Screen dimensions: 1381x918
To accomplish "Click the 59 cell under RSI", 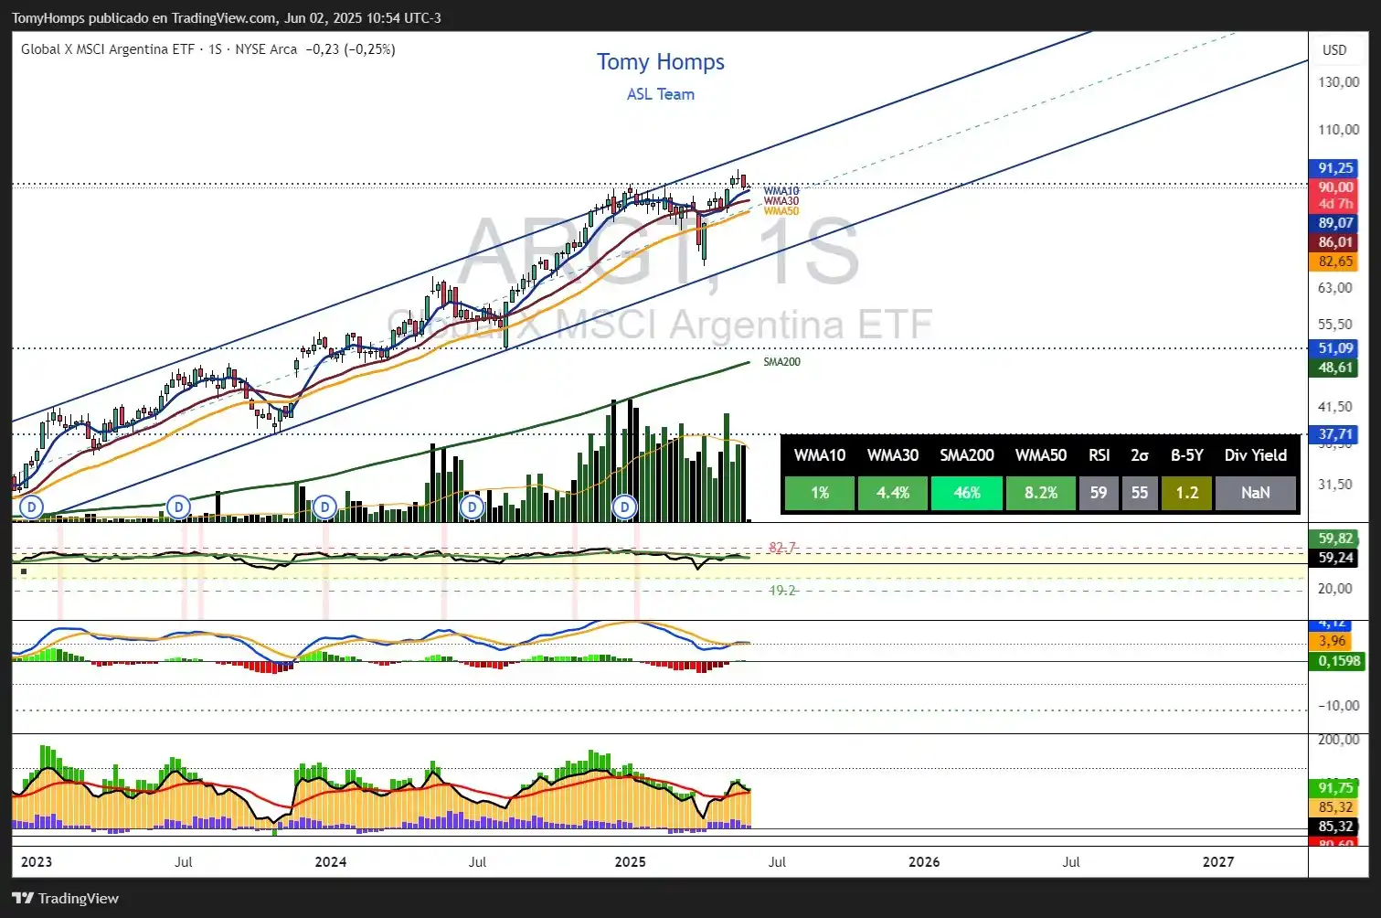I will (1099, 493).
